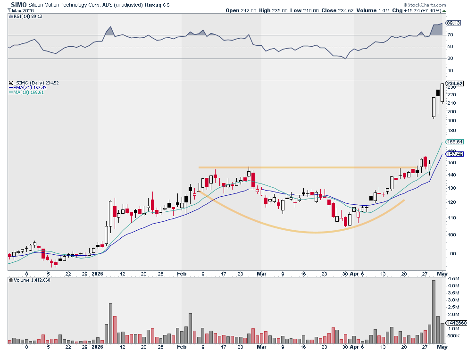Click the RSI(14) 89.13 indicator label
Screen dimensions: 467x351
28,17
